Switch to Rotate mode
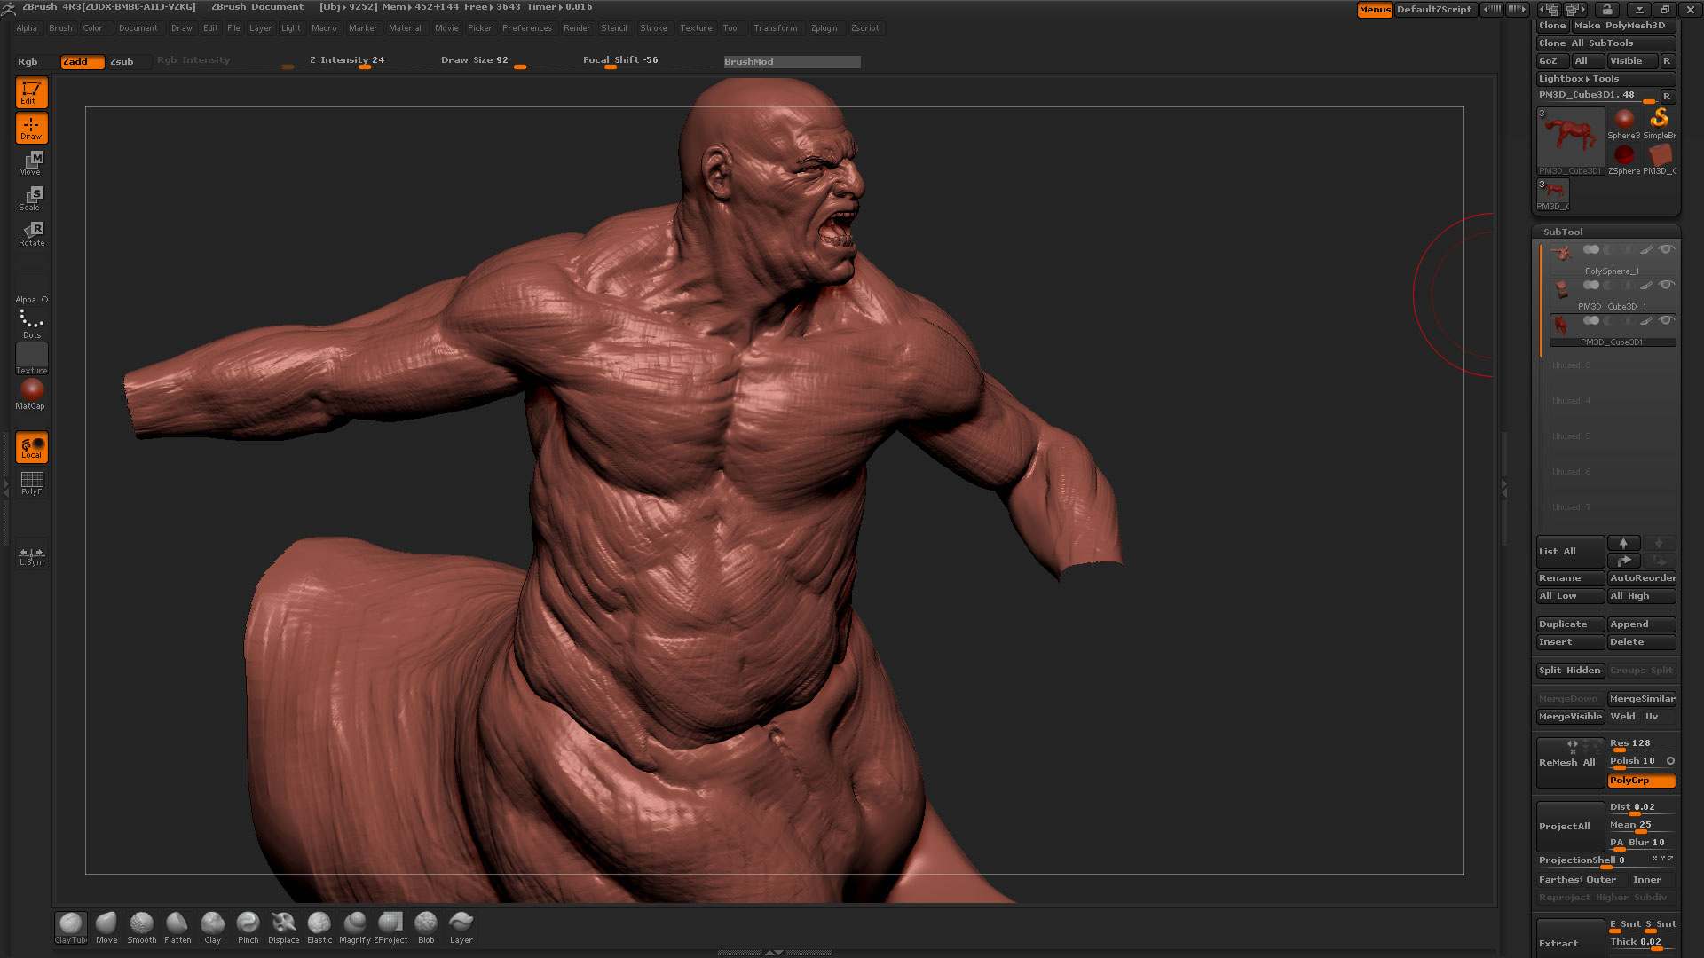This screenshot has height=958, width=1704. pyautogui.click(x=32, y=233)
